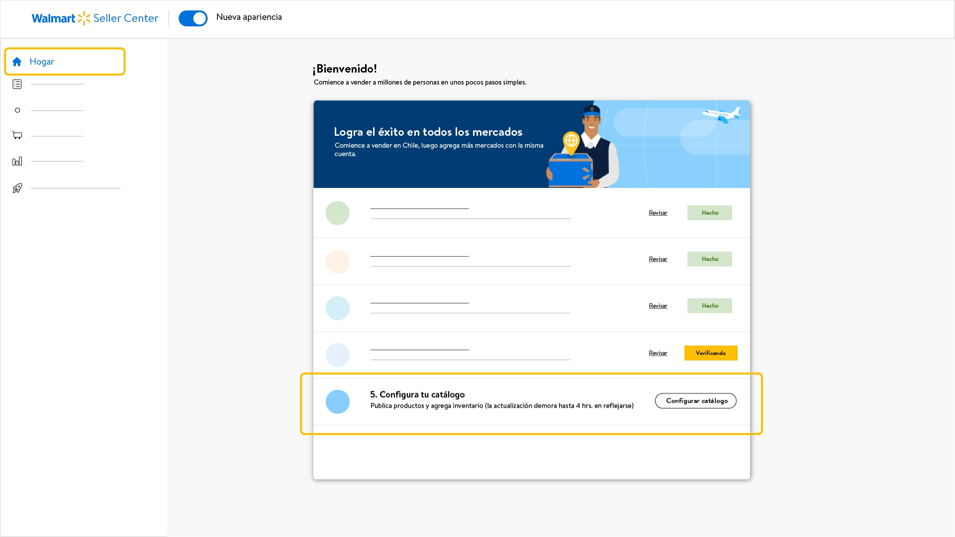Select the small circle sidebar icon

tap(17, 110)
